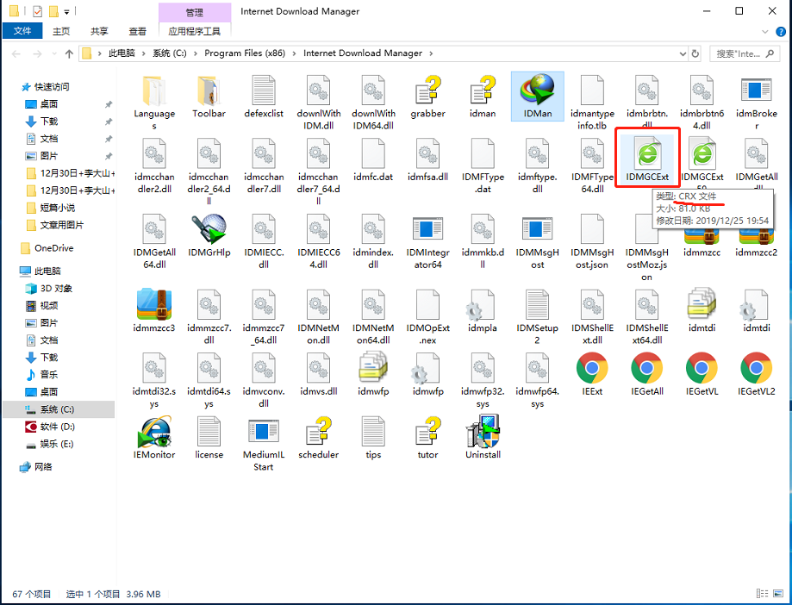Image resolution: width=792 pixels, height=605 pixels.
Task: Expand the ribbon with the chevron
Action: pos(764,31)
